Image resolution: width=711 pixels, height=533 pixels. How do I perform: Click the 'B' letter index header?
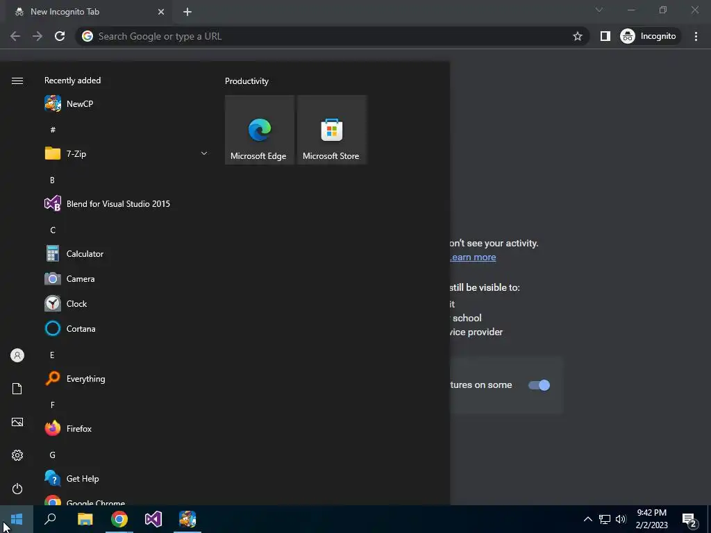click(x=52, y=180)
